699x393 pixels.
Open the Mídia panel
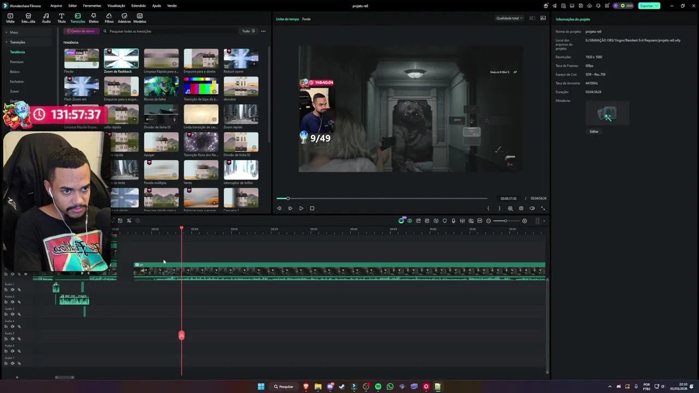[x=10, y=18]
